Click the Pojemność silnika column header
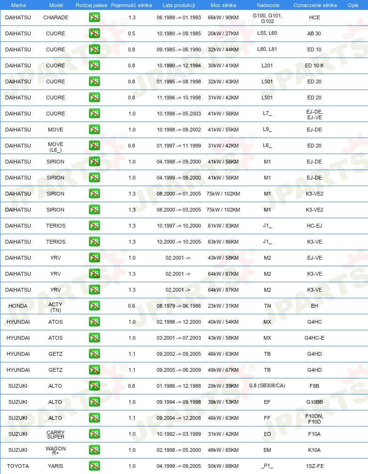Image resolution: width=368 pixels, height=474 pixels. click(x=131, y=5)
